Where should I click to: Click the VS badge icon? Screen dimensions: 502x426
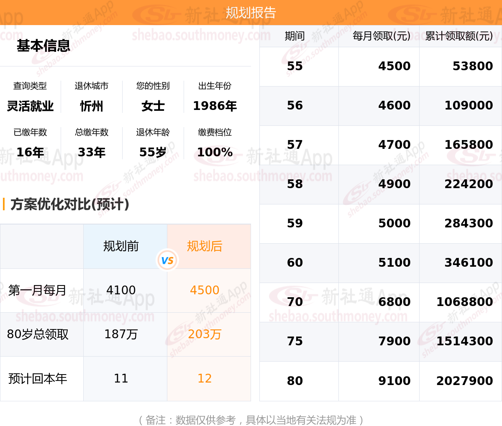pyautogui.click(x=167, y=260)
